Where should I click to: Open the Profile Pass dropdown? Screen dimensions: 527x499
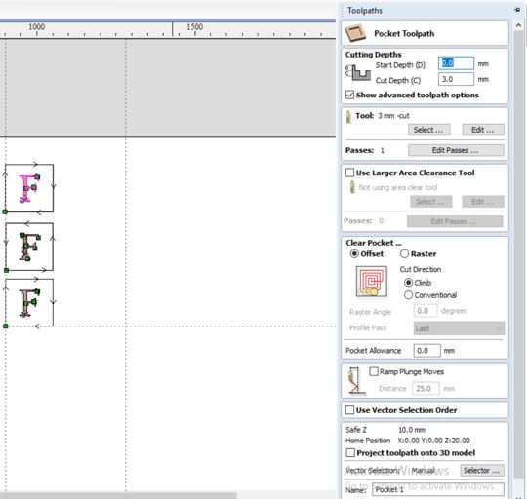pyautogui.click(x=459, y=328)
